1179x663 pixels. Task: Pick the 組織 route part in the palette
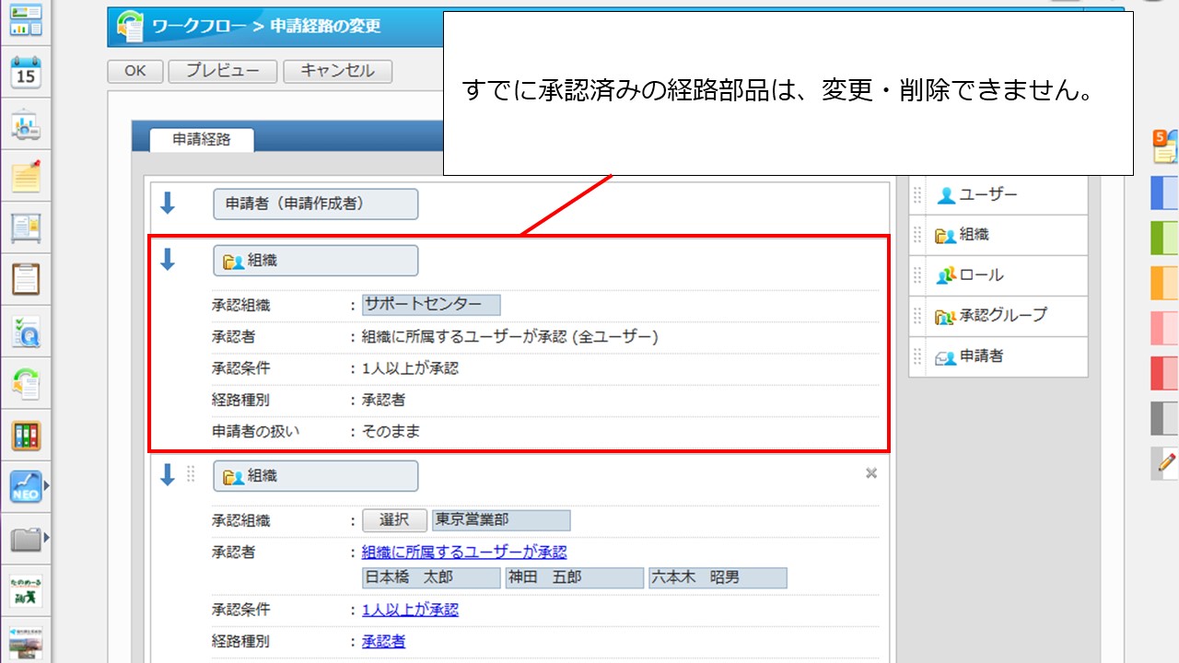pos(998,235)
